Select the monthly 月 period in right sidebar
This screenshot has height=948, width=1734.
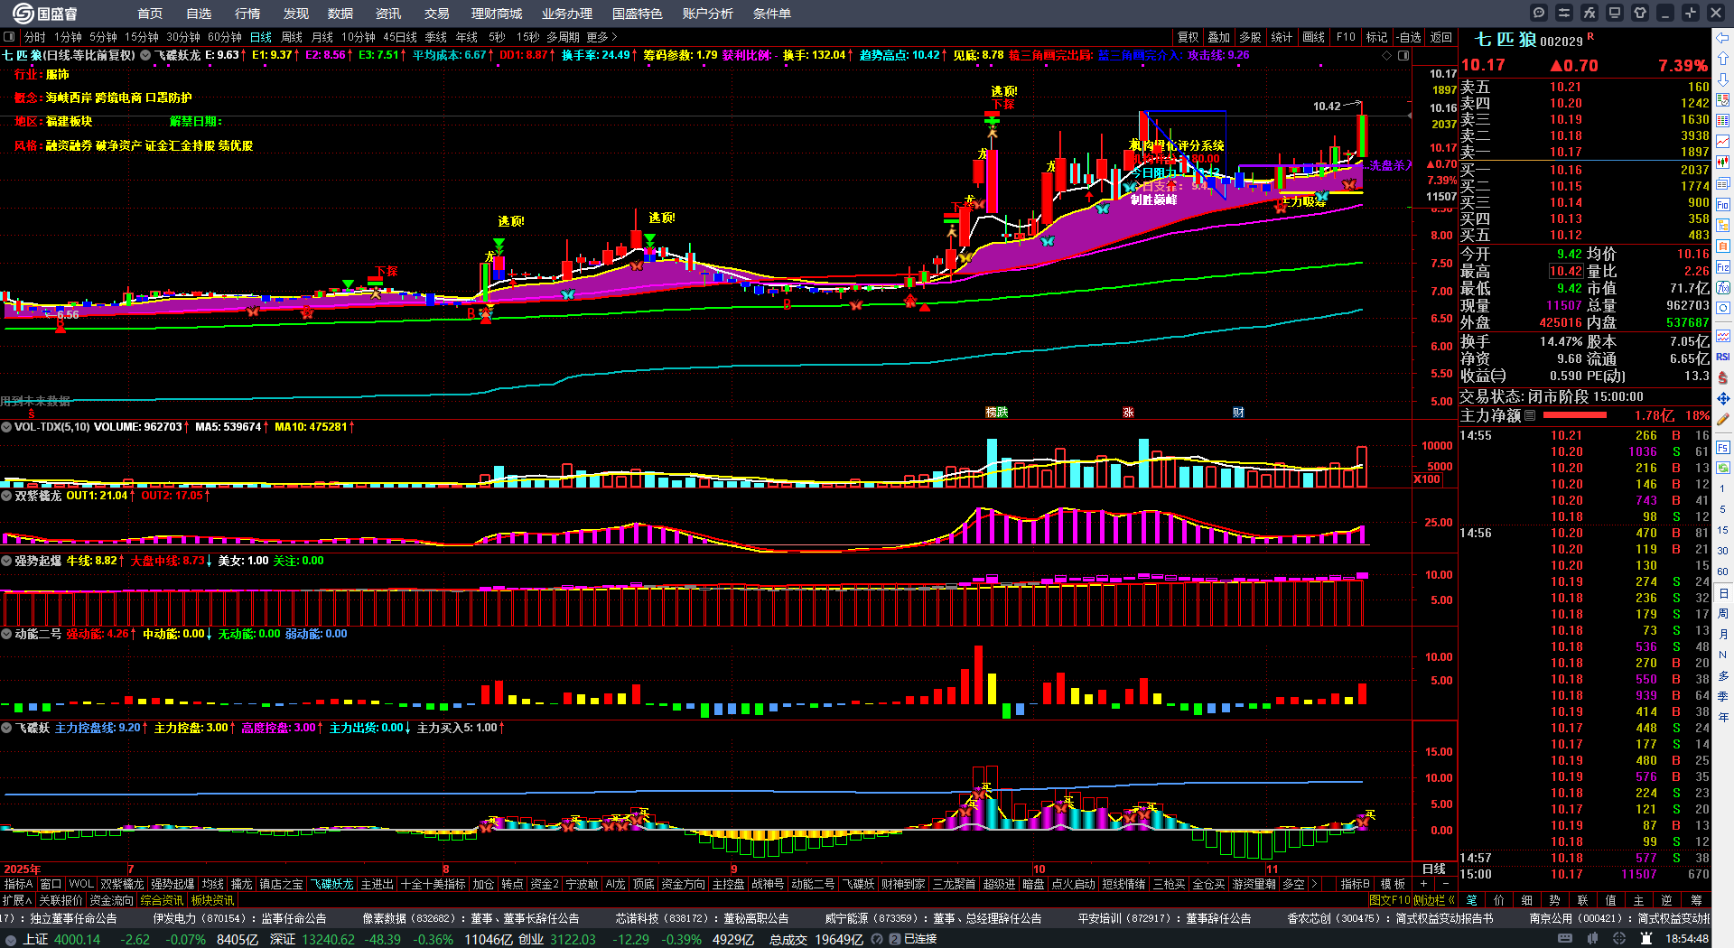(x=1723, y=635)
